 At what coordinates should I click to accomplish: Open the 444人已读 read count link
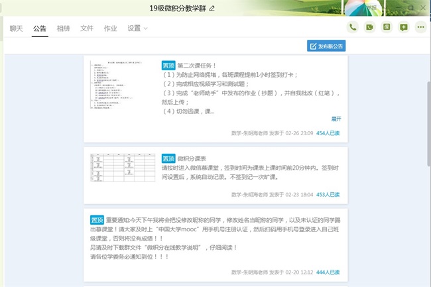[x=328, y=272]
